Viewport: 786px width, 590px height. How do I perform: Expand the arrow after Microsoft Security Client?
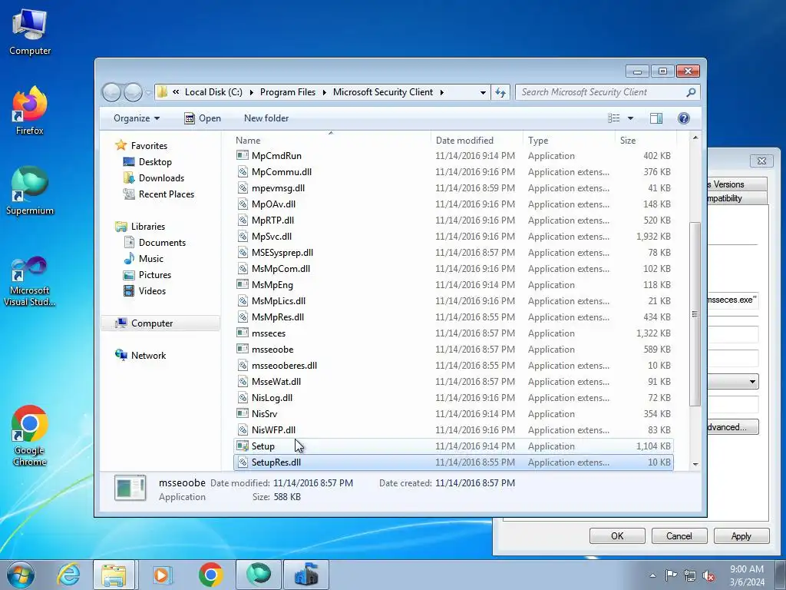pos(441,92)
